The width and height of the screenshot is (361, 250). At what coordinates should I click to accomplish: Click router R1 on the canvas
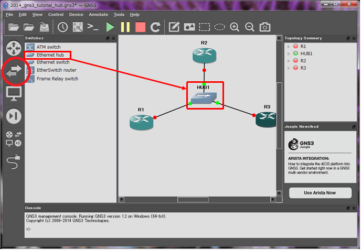coord(141,122)
